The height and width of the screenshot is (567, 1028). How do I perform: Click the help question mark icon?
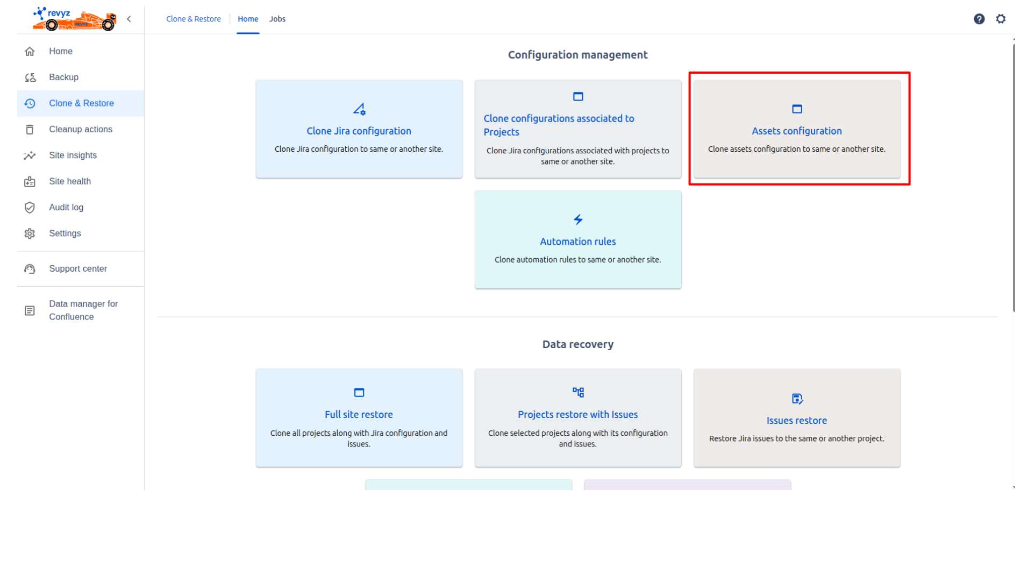tap(979, 19)
